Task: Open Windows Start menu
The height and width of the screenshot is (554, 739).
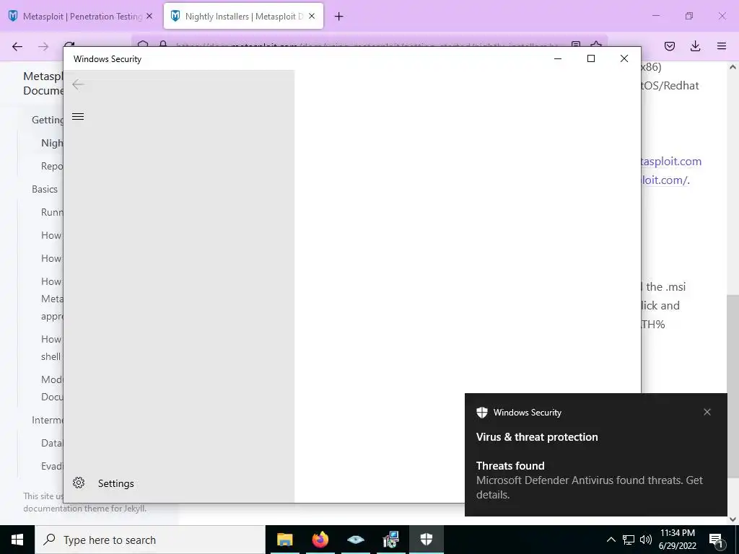Action: (x=17, y=540)
